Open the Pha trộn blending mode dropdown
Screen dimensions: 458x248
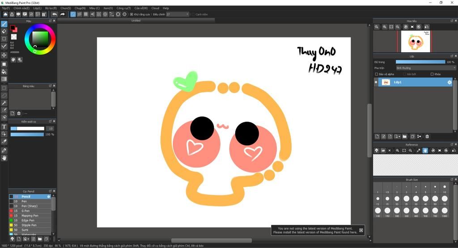[x=426, y=68]
